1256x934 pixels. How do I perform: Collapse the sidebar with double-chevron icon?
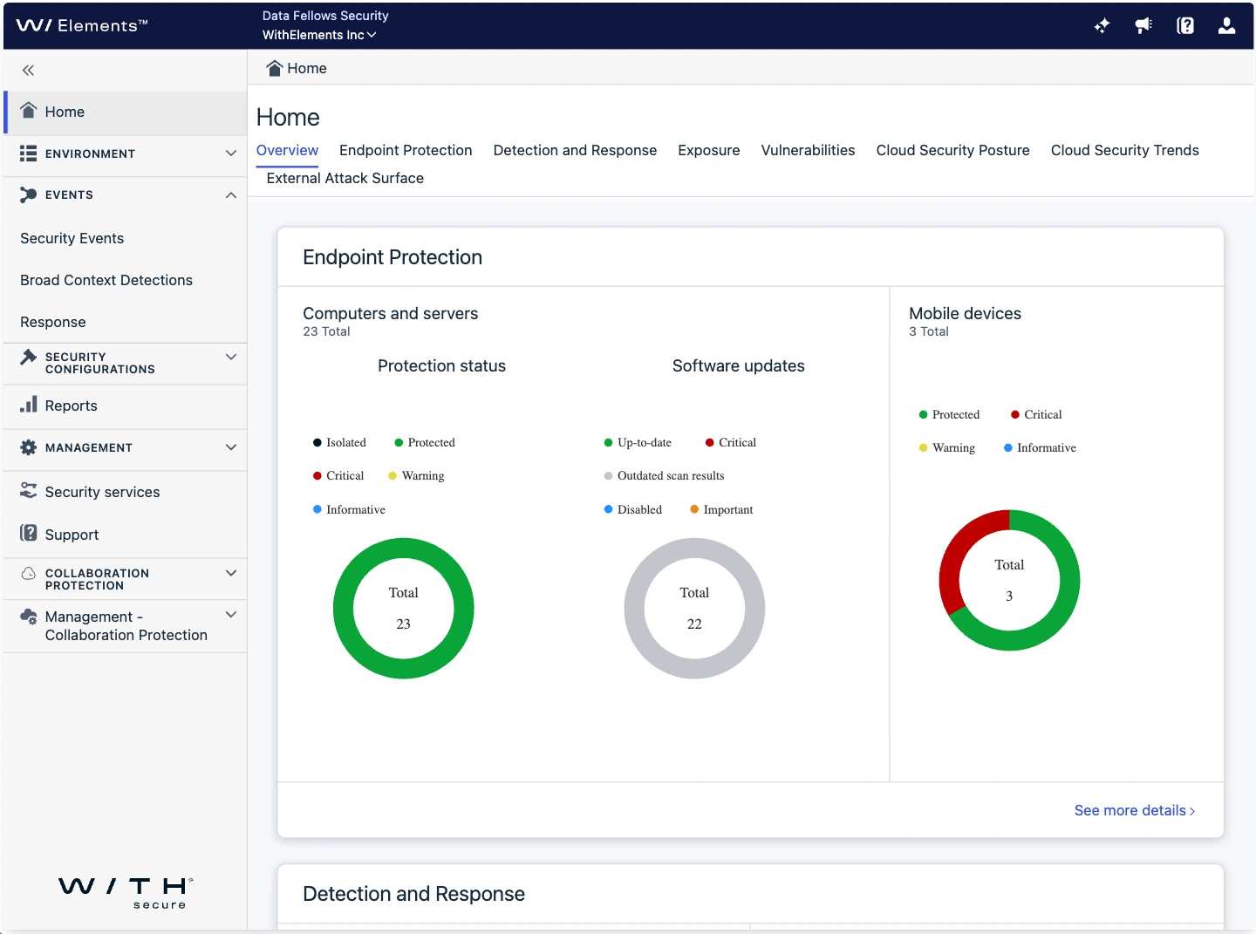(28, 71)
